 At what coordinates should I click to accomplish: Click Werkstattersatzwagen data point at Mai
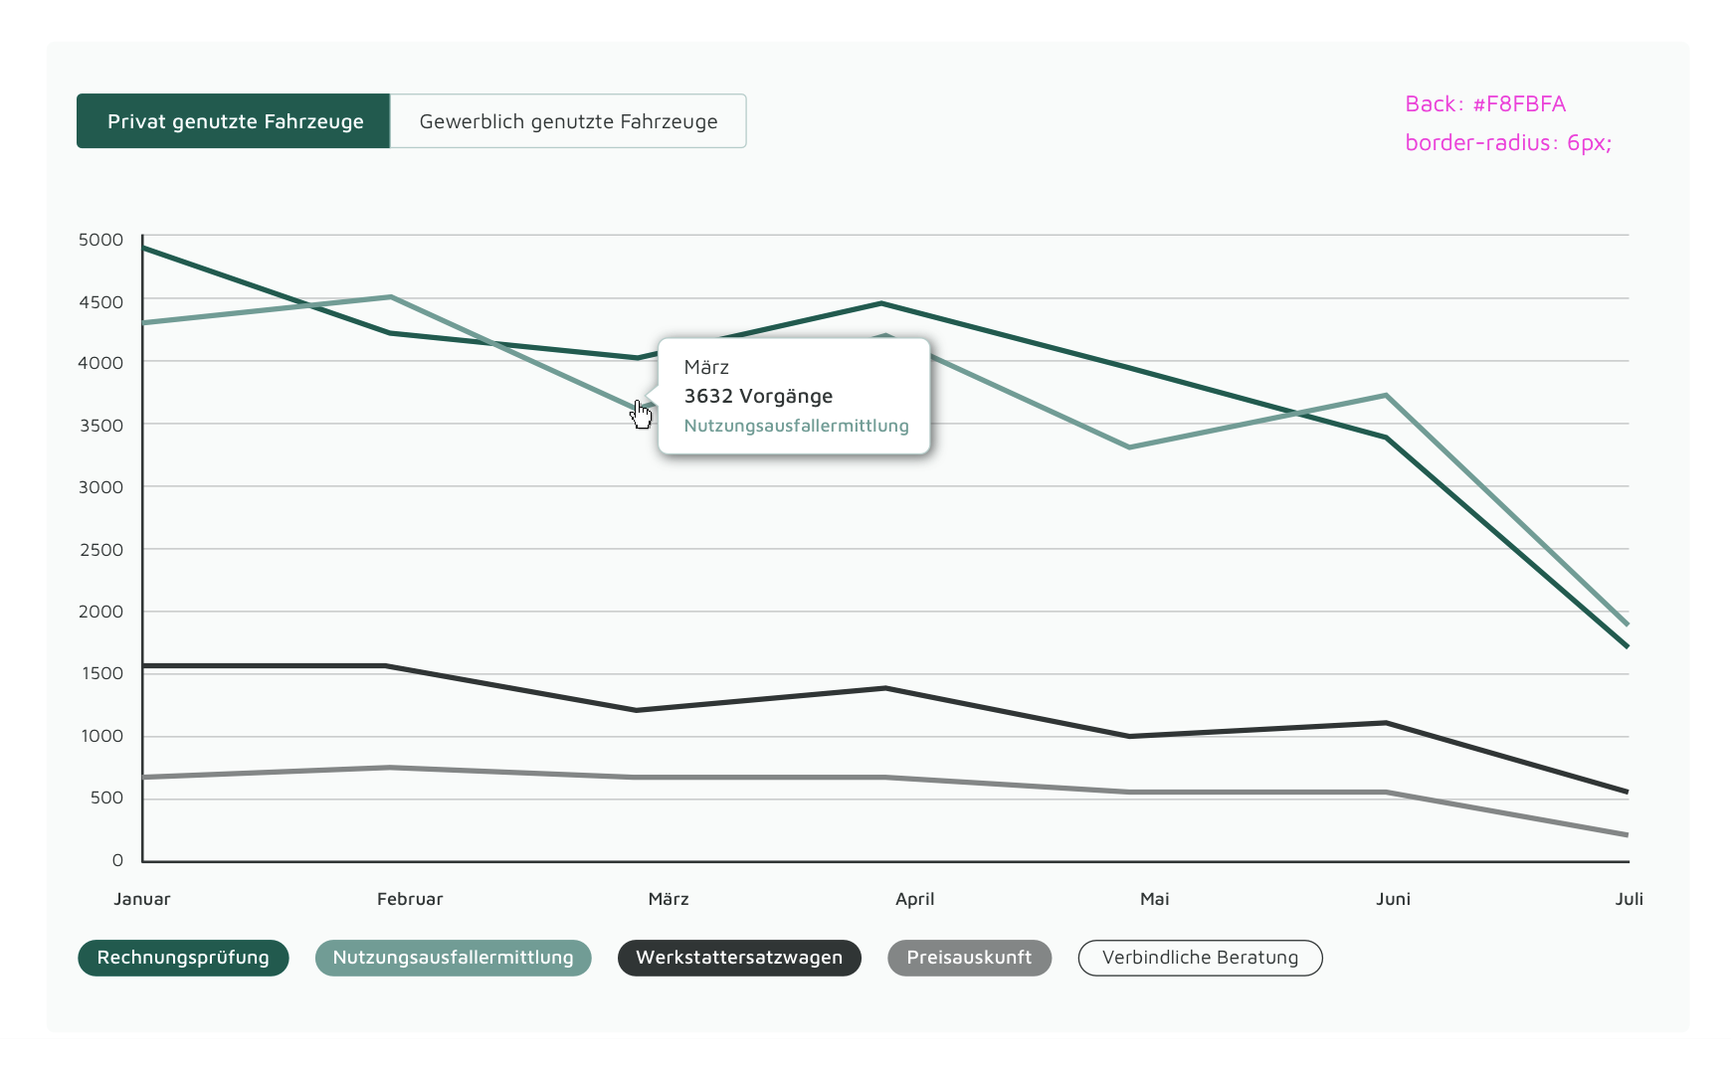[x=1129, y=736]
